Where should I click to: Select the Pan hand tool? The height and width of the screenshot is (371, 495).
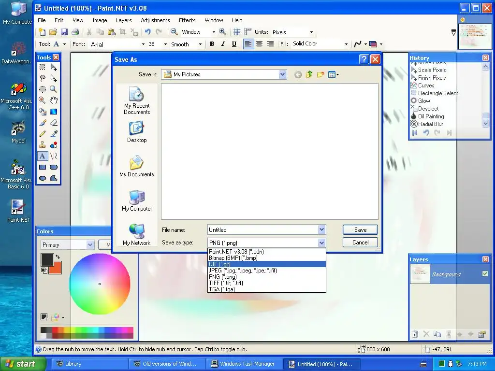[54, 100]
